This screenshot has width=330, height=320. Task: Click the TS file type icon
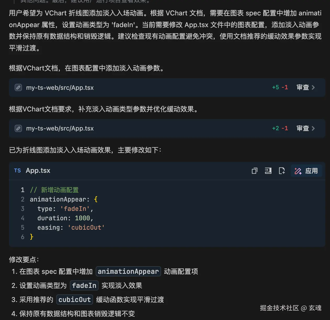pos(18,170)
